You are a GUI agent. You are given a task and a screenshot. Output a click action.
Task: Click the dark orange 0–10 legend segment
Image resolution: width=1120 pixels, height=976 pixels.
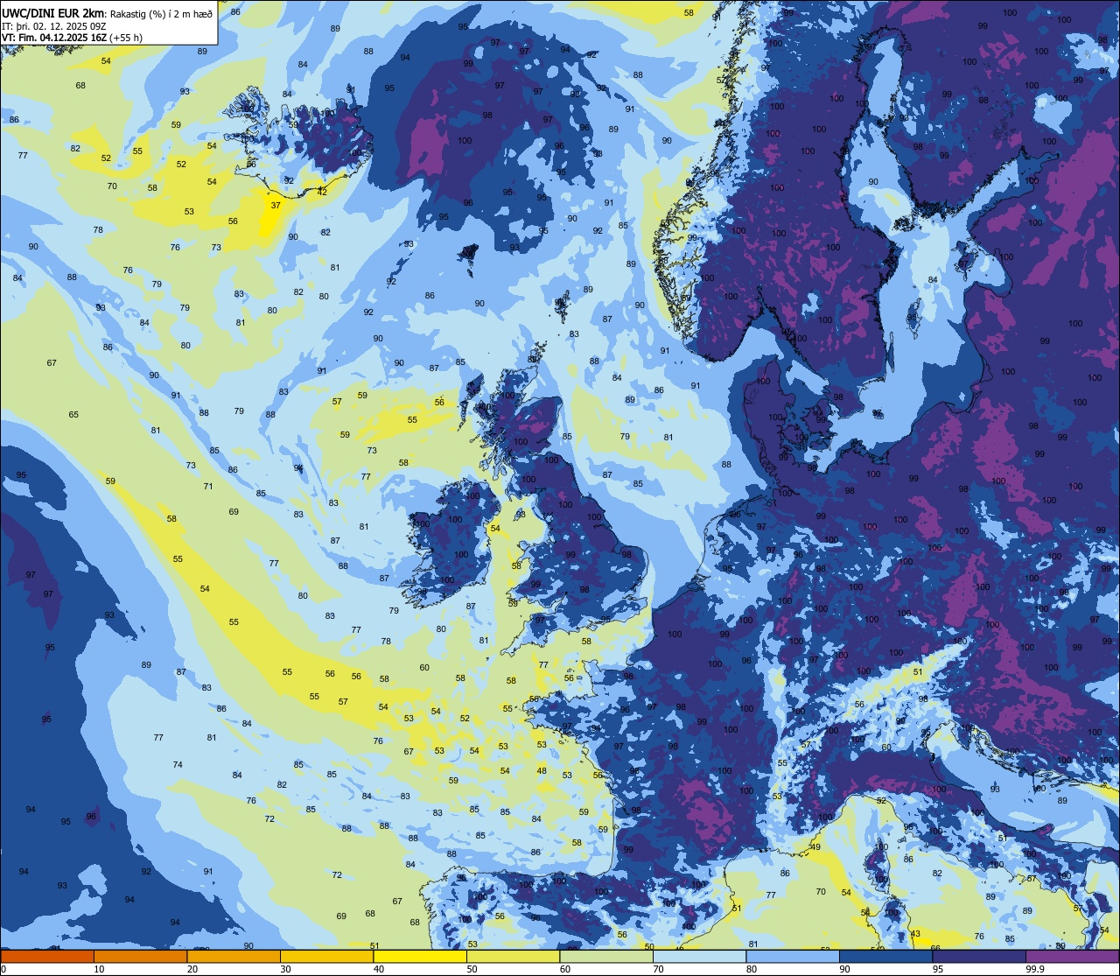[46, 956]
